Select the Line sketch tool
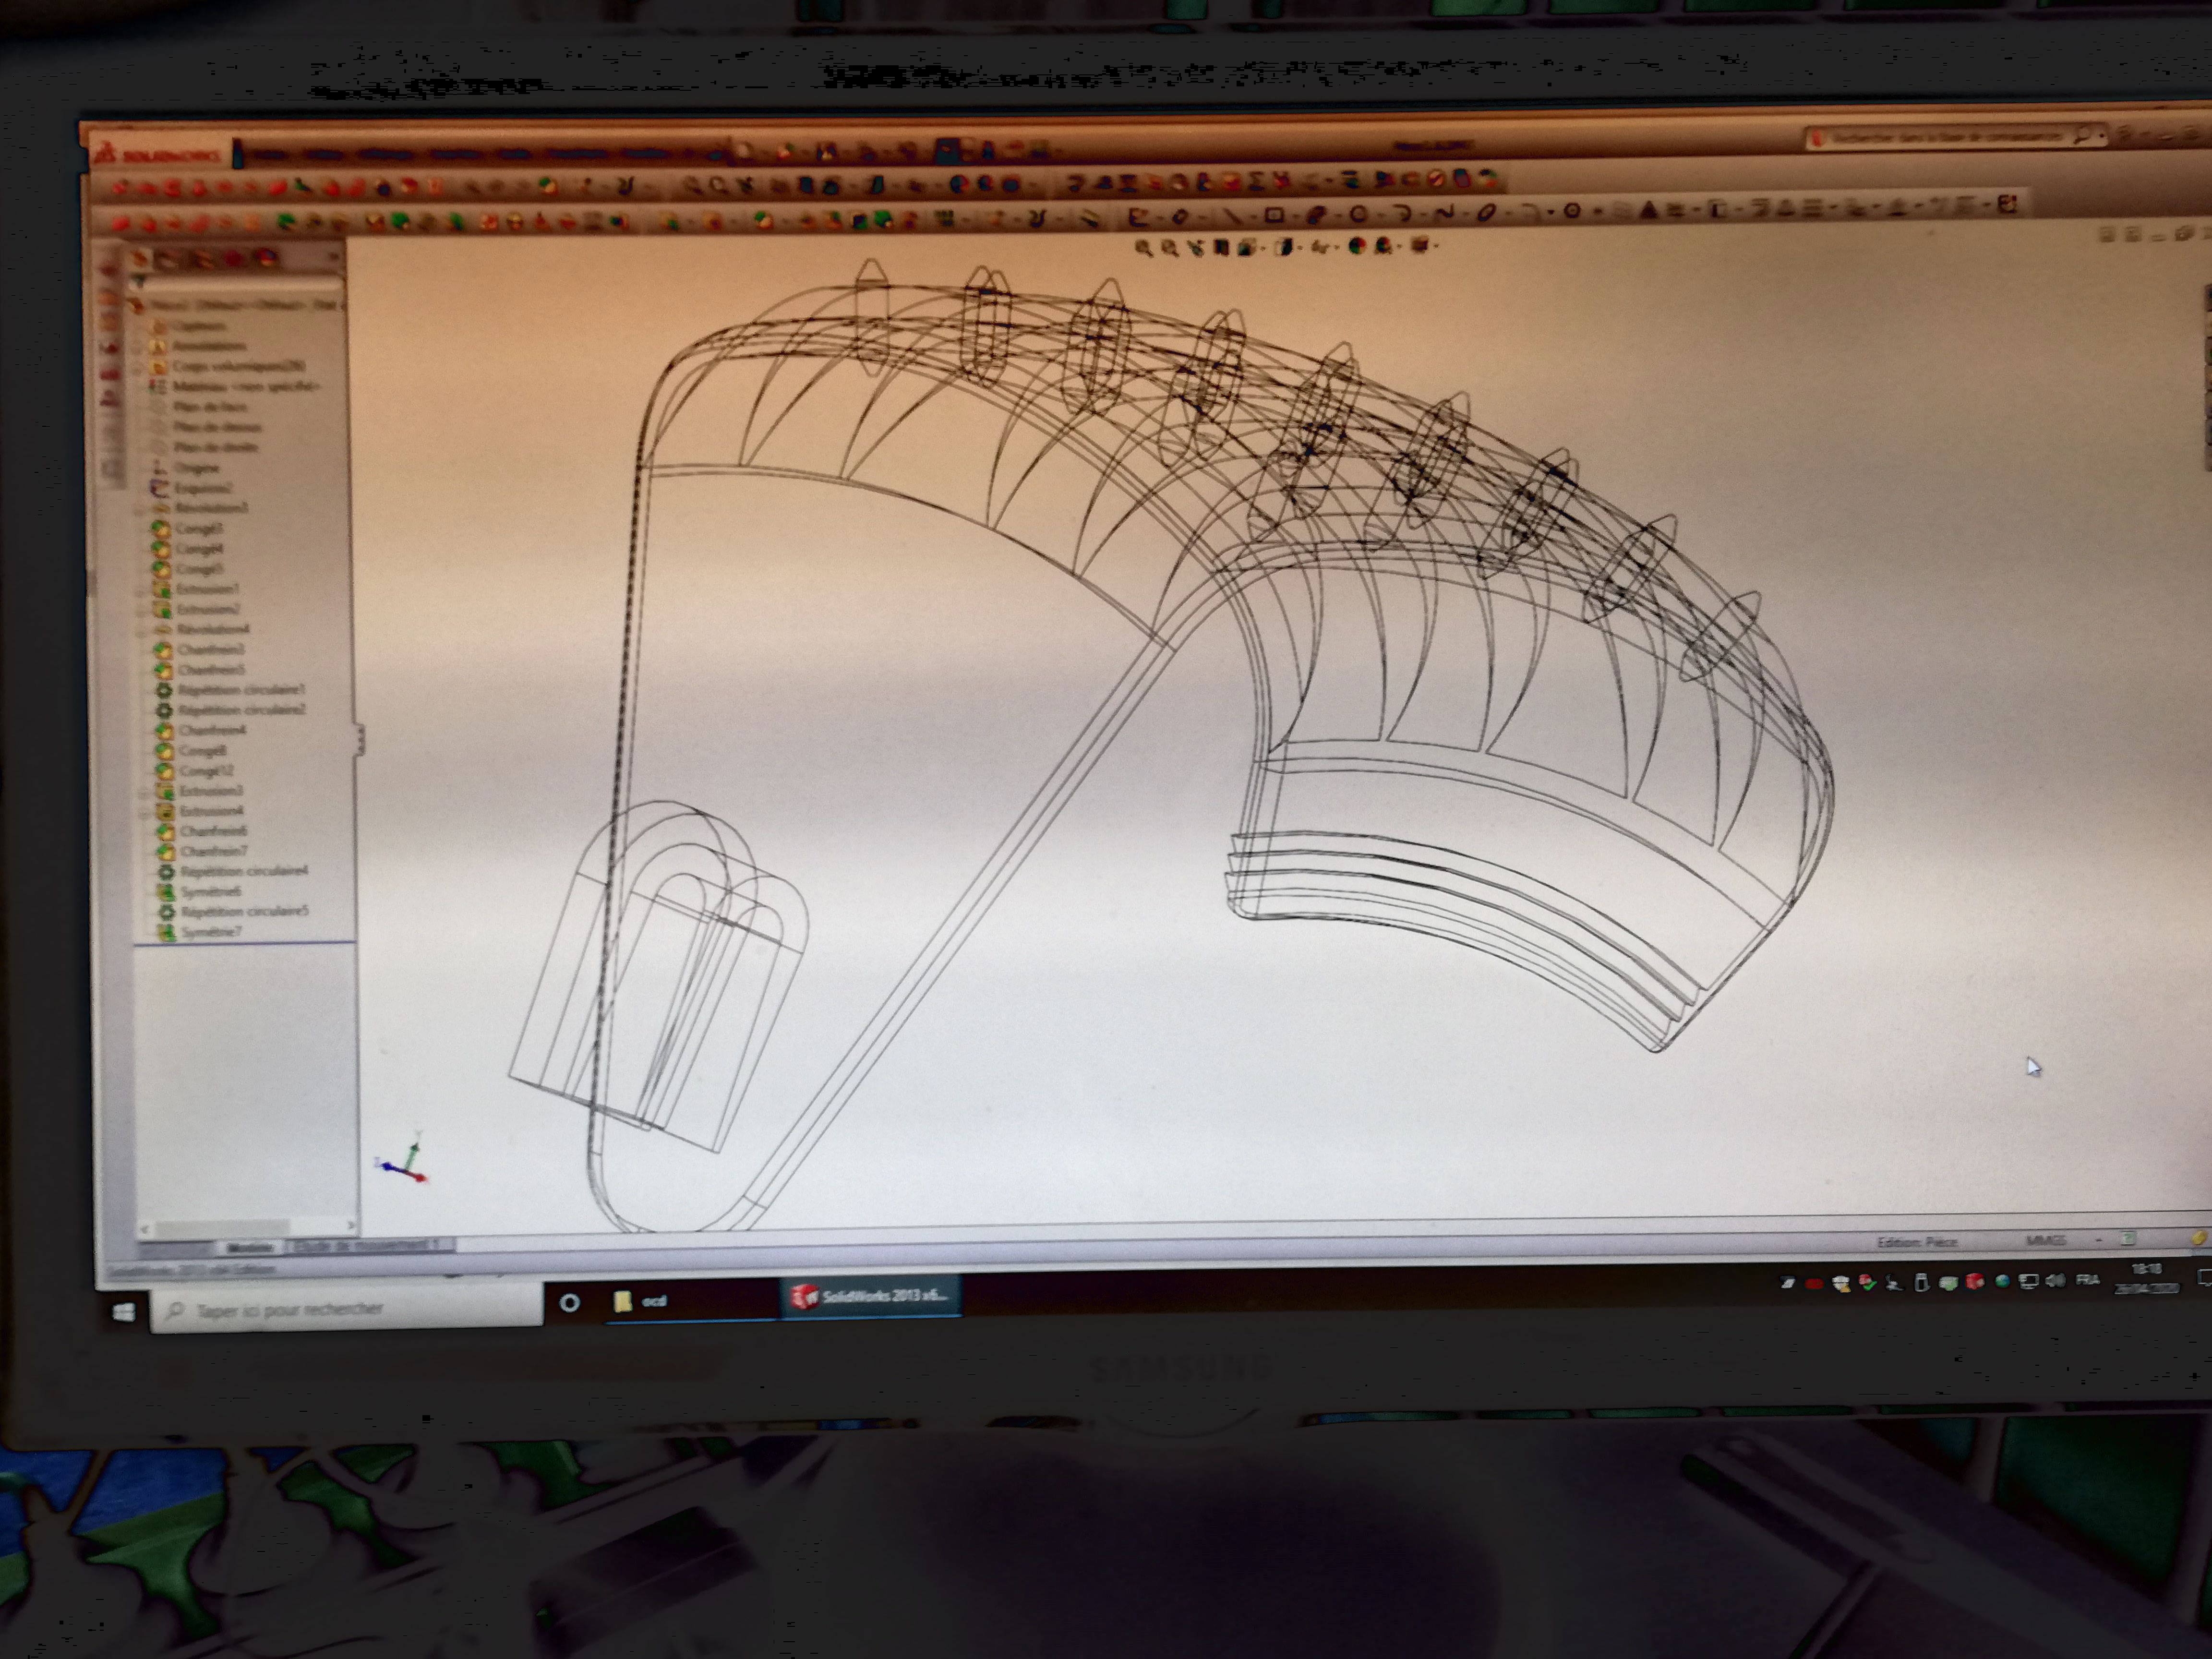2212x1659 pixels. coord(1234,215)
